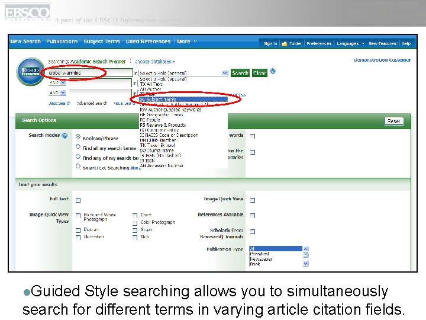Select Periodical in Publication Type list
This screenshot has width=426, height=320.
click(276, 254)
